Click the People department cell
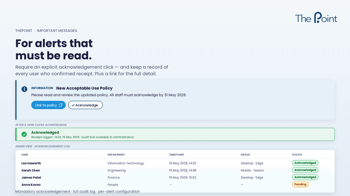 (113, 185)
